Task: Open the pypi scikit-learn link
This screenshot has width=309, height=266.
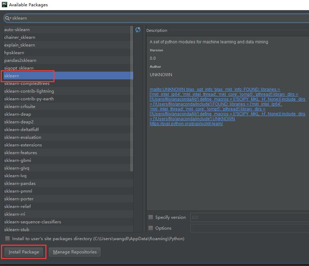Action: 186,124
